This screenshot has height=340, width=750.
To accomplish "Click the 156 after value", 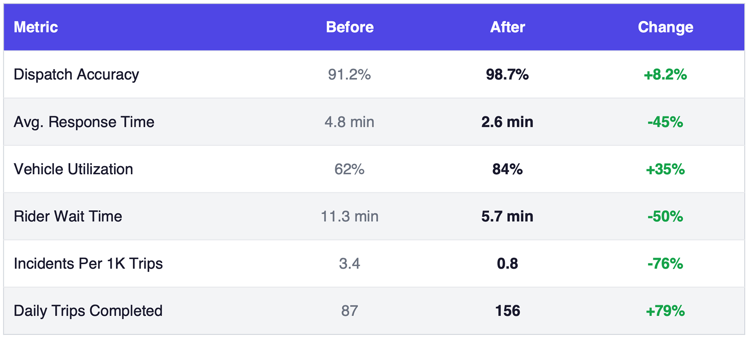I will 507,311.
